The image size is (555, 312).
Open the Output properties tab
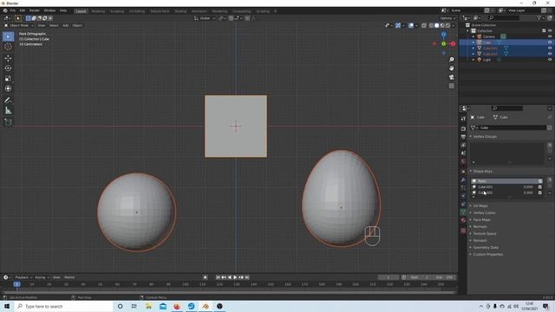[x=463, y=137]
